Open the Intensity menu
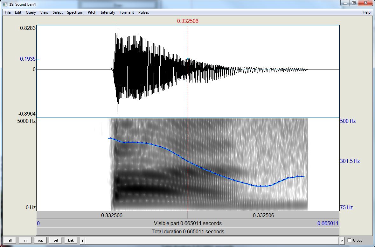 (108, 12)
